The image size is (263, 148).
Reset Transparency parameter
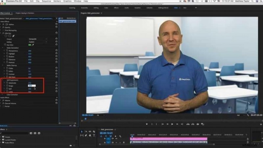(56, 50)
